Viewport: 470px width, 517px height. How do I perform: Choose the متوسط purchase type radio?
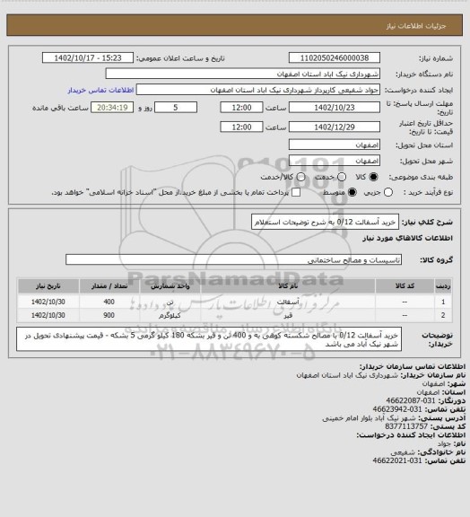(352, 192)
